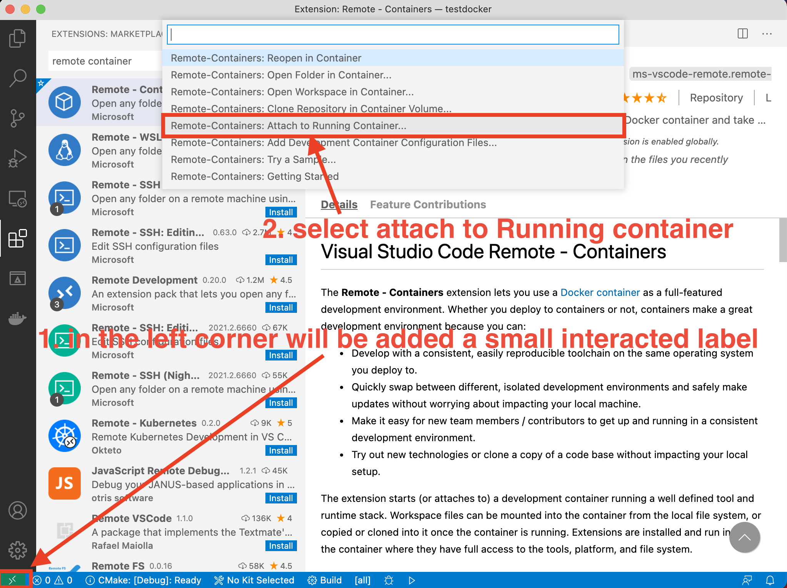
Task: Toggle split editor layout icon
Action: 742,34
